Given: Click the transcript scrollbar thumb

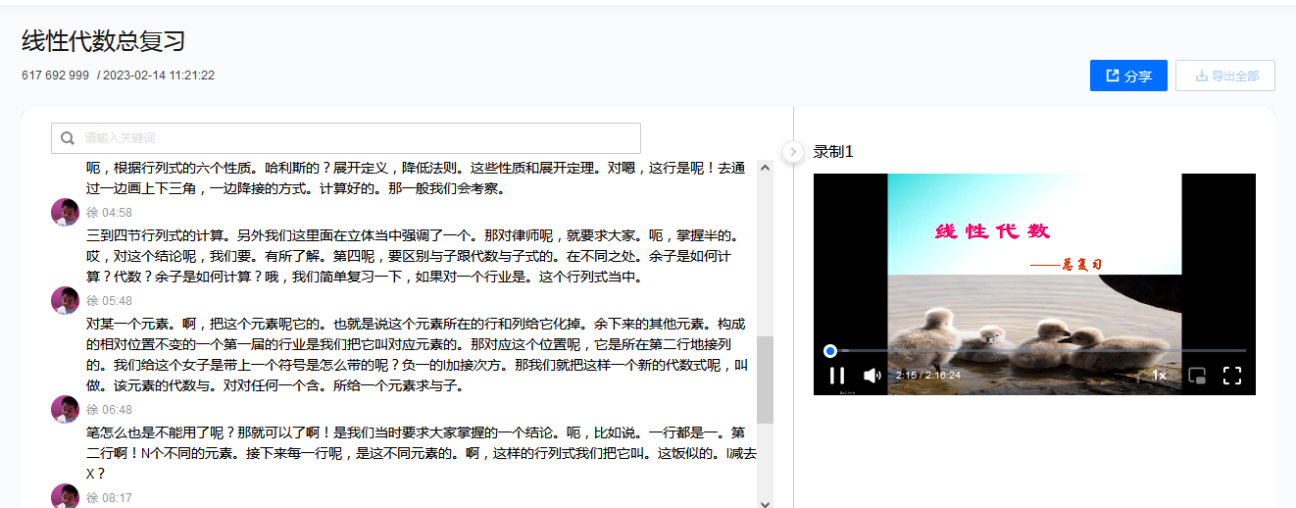Looking at the screenshot, I should (x=765, y=380).
